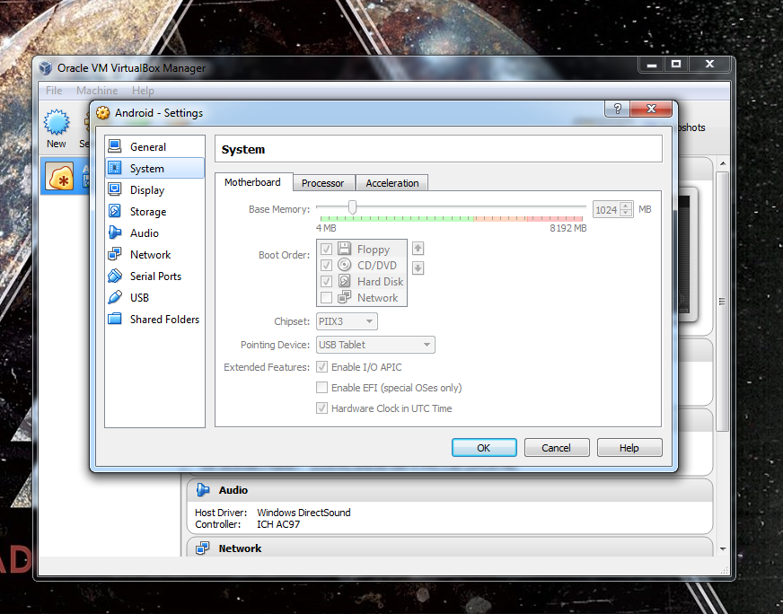The image size is (783, 614).
Task: Click the Display category monitor icon
Action: (x=115, y=189)
